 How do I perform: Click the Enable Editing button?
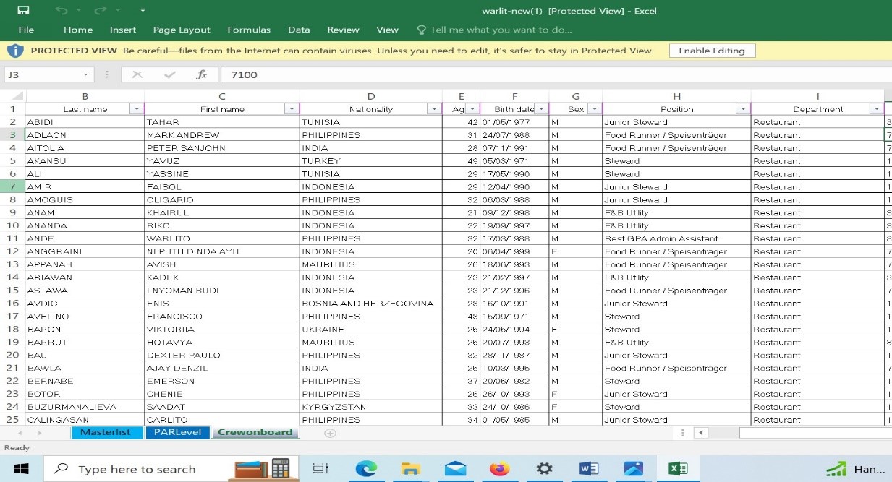712,51
